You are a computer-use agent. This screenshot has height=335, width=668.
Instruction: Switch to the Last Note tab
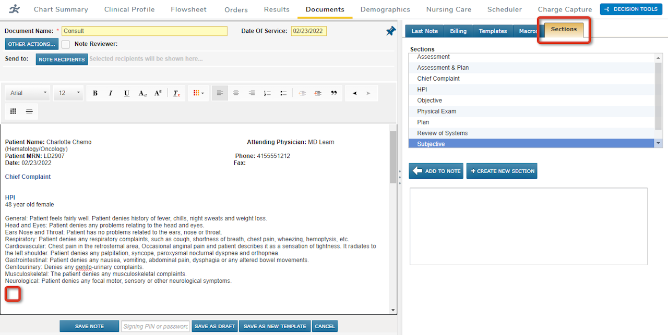[424, 31]
